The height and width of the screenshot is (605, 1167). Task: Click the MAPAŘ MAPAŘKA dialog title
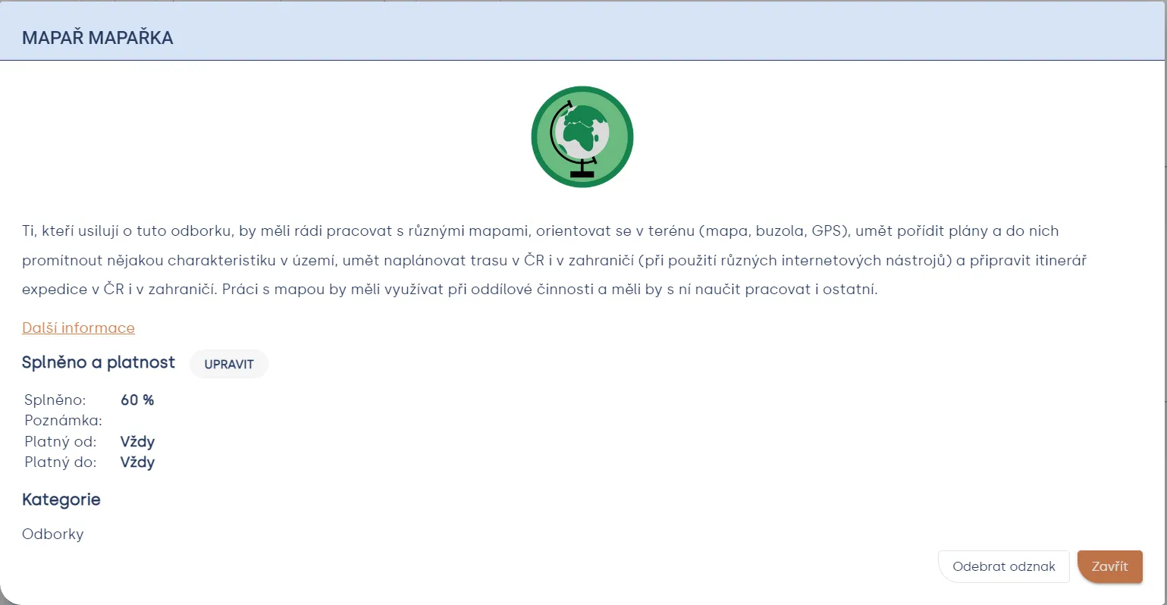pyautogui.click(x=98, y=38)
